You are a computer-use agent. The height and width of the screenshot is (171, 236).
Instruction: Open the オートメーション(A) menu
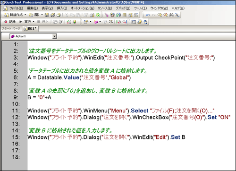pos(83,8)
